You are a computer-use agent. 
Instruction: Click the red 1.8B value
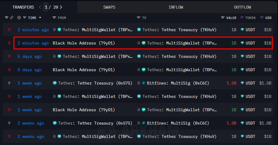coord(232,123)
